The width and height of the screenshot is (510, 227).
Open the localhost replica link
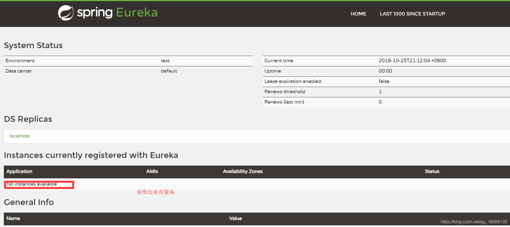[20, 136]
